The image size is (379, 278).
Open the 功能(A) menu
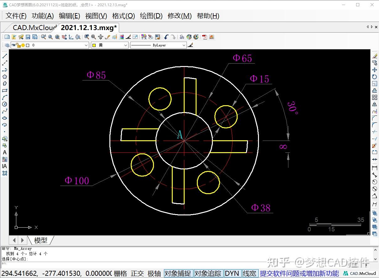43,16
